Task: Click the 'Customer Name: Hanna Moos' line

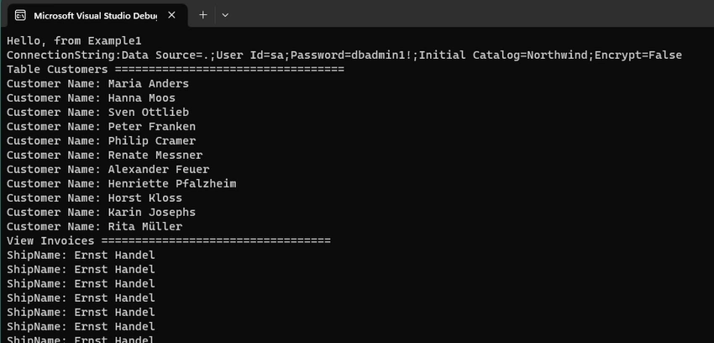Action: 91,98
